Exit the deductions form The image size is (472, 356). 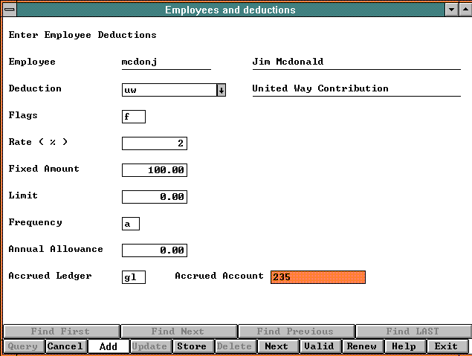[446, 346]
